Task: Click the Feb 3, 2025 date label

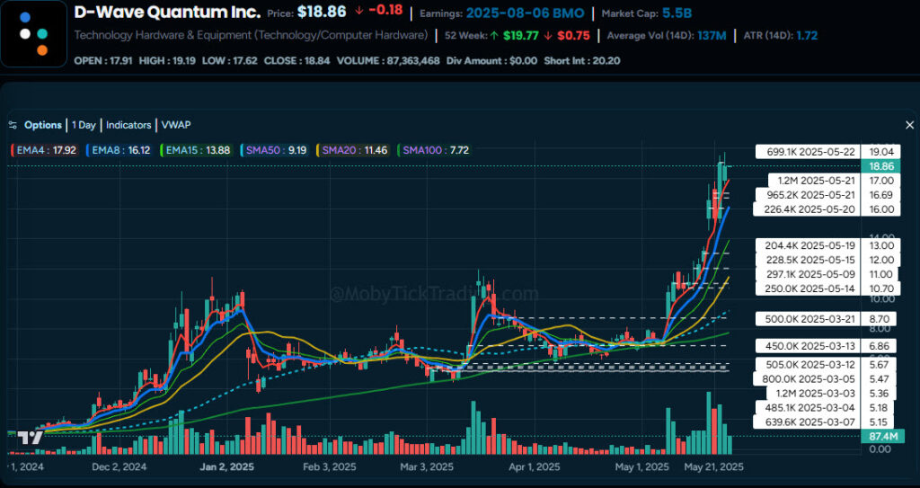Action: point(329,466)
